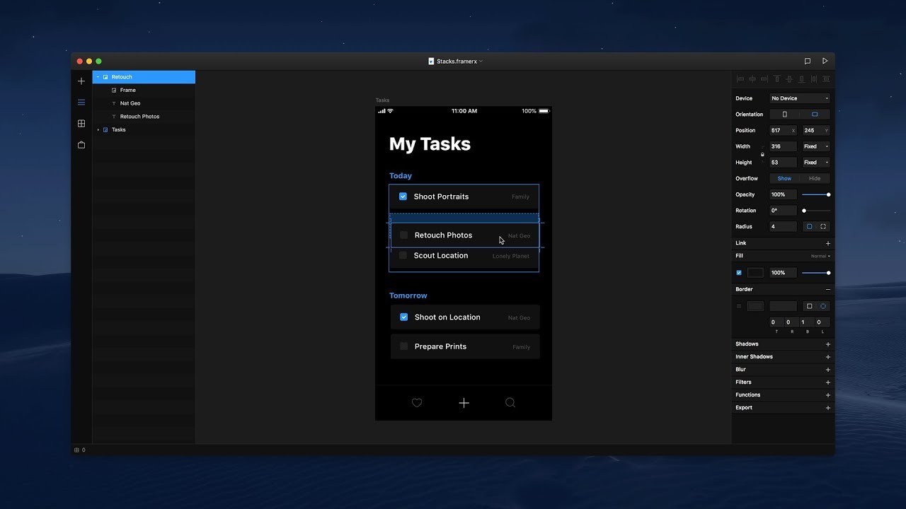Open the Width sizing dropdown
The width and height of the screenshot is (906, 509).
point(815,146)
